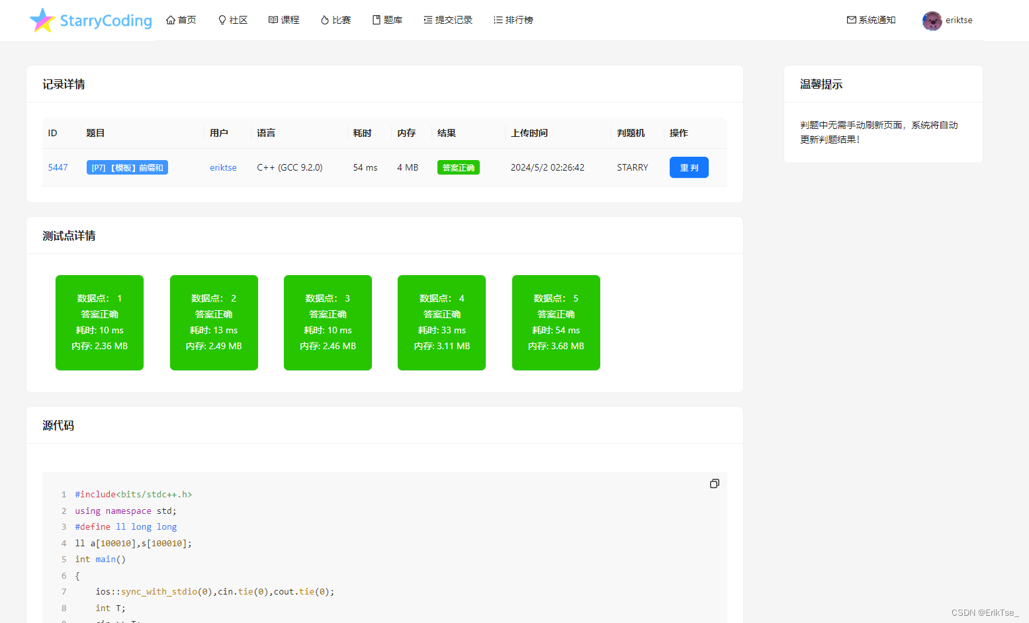Click the ID column header
Screen dimensions: 1029x623
[53, 133]
